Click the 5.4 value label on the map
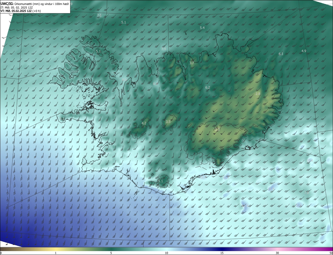 click(202, 28)
